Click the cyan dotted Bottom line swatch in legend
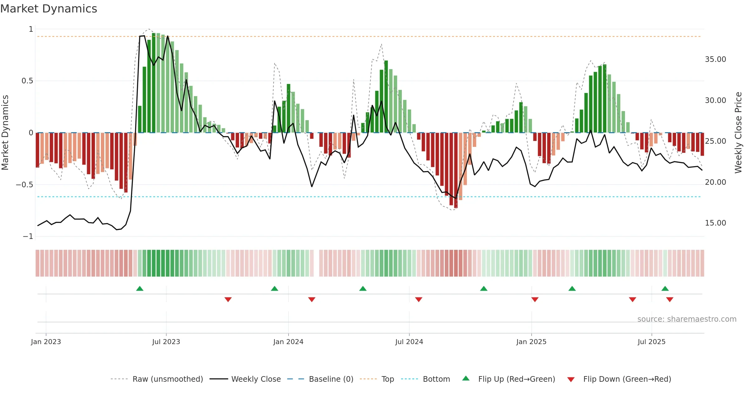747x420 pixels. click(x=410, y=379)
